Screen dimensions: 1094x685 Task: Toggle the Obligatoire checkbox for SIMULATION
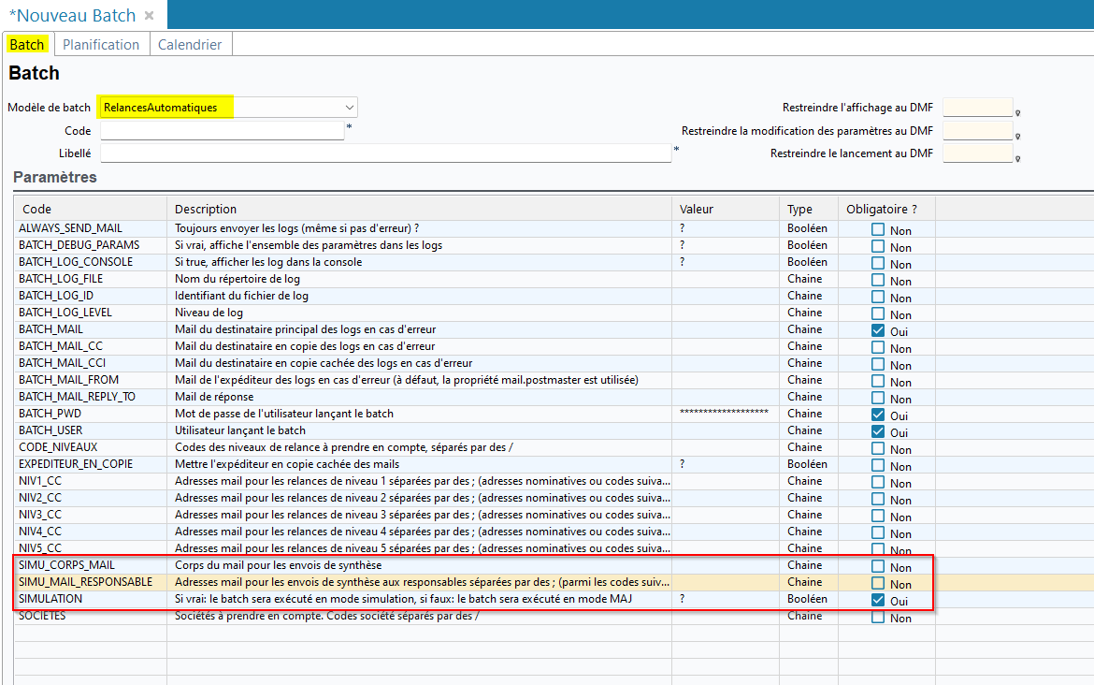(x=878, y=600)
